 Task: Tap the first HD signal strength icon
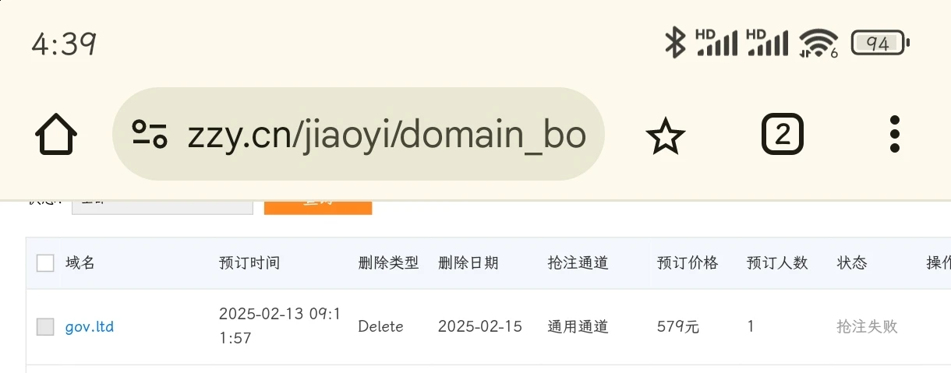coord(716,42)
